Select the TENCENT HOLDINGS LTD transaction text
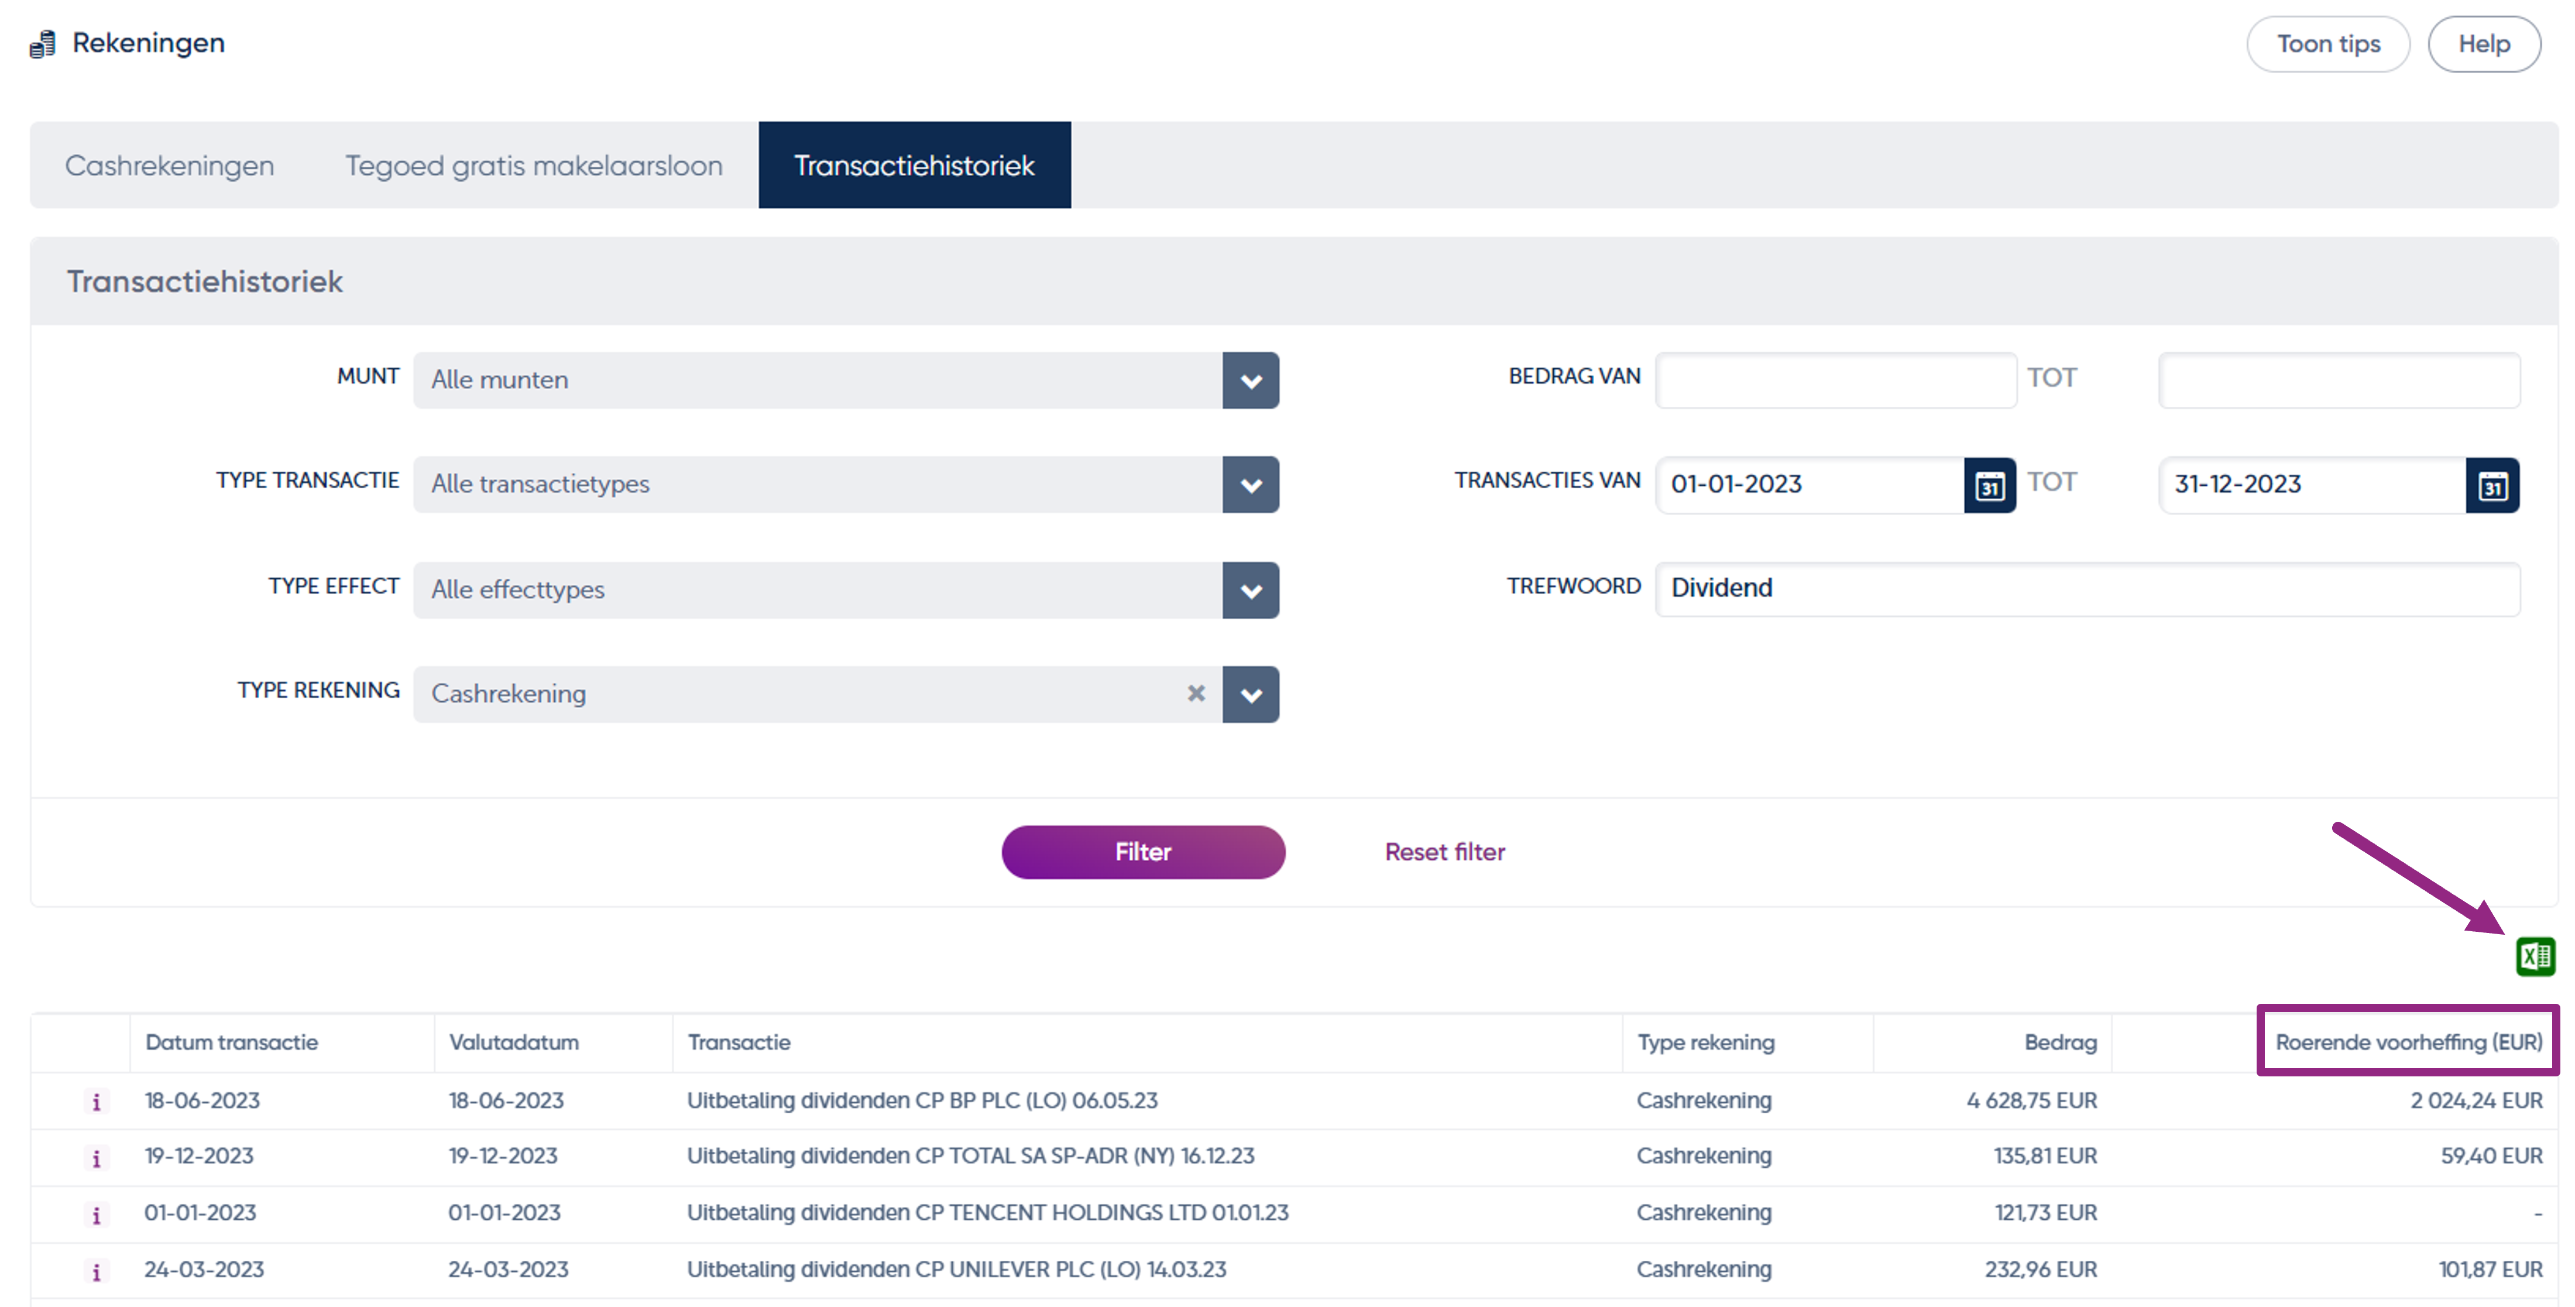Image resolution: width=2575 pixels, height=1307 pixels. pyautogui.click(x=988, y=1213)
